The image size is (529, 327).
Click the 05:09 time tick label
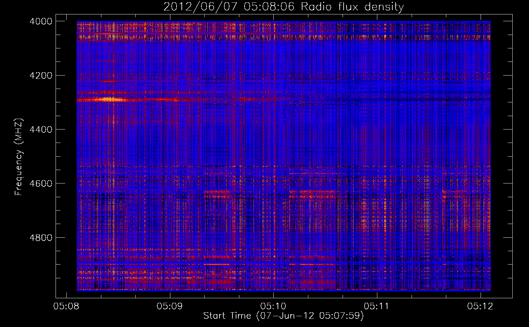tap(170, 306)
